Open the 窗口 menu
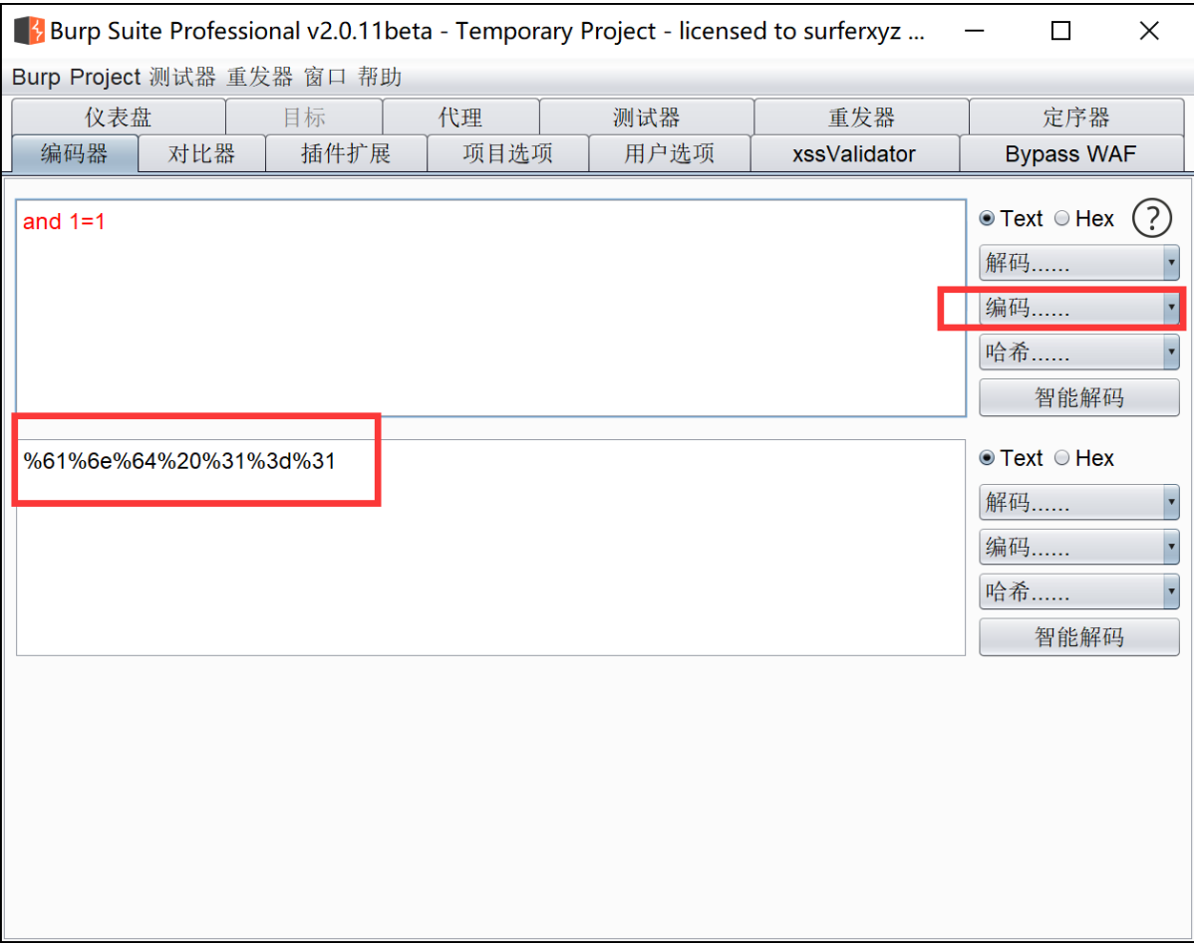Viewport: 1194px width, 944px height. pyautogui.click(x=325, y=77)
